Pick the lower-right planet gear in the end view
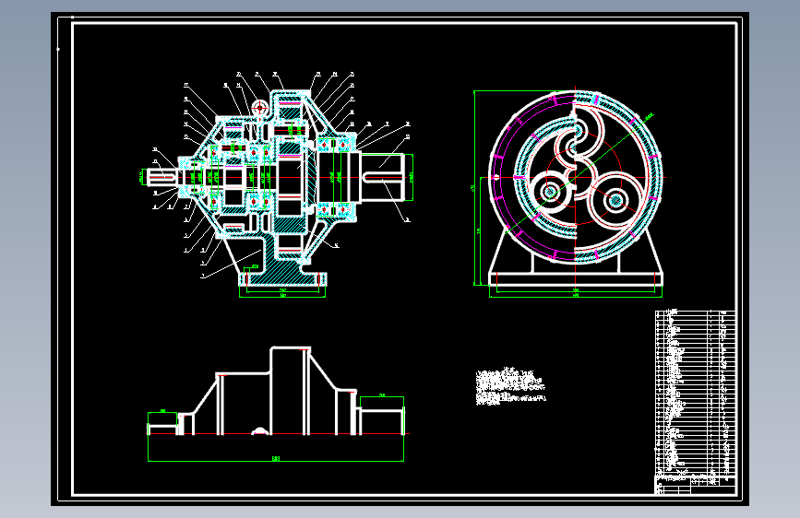This screenshot has width=800, height=518. click(x=615, y=200)
